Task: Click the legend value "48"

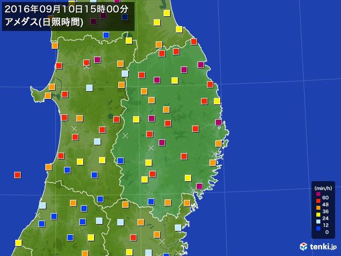Action: 325,204
